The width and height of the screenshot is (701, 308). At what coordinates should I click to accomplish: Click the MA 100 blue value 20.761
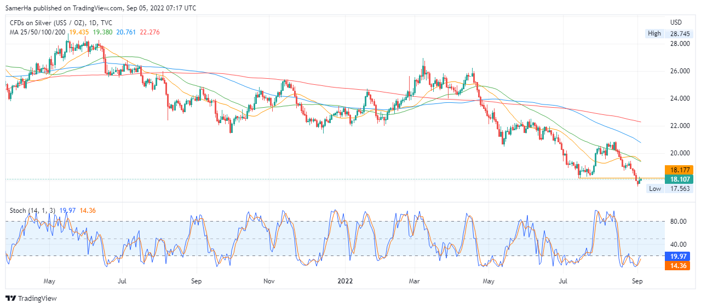tap(126, 32)
